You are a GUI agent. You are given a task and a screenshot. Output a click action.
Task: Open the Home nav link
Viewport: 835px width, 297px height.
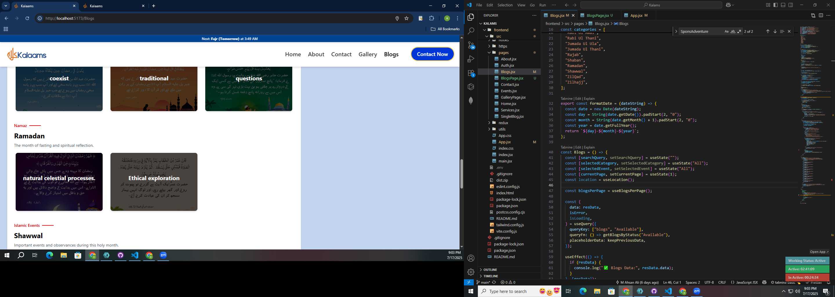(x=293, y=54)
